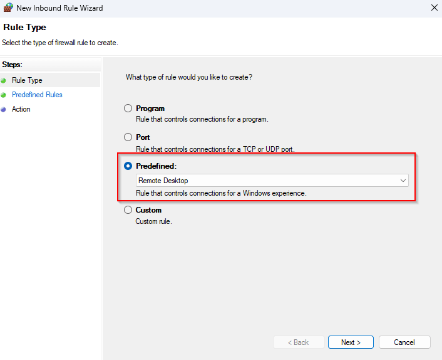Go to the Rule Type step in sidebar
Screen dimensions: 442x360
pyautogui.click(x=27, y=80)
